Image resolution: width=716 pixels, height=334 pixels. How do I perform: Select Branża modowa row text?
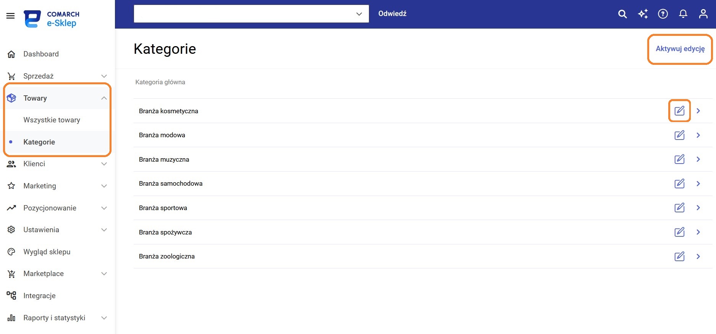pyautogui.click(x=162, y=135)
